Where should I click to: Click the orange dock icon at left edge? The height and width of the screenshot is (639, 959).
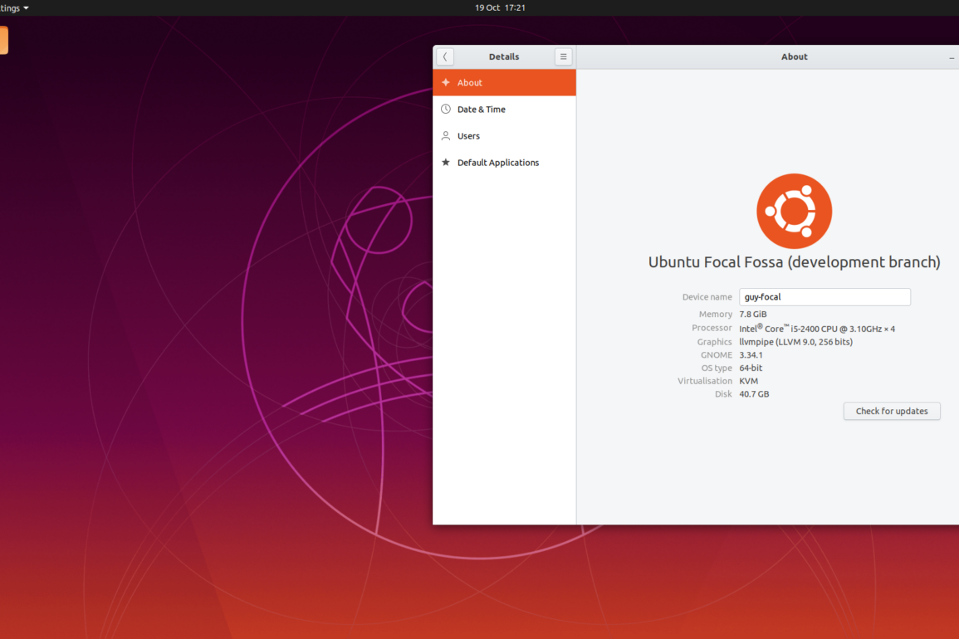(3, 40)
